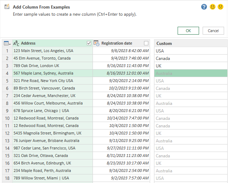228x183 pixels.
Task: Check the Registration date column checkbox
Action: pyautogui.click(x=146, y=43)
